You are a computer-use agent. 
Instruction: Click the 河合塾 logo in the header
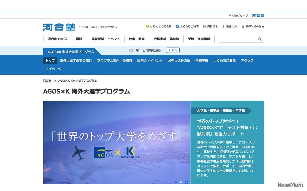tap(59, 27)
